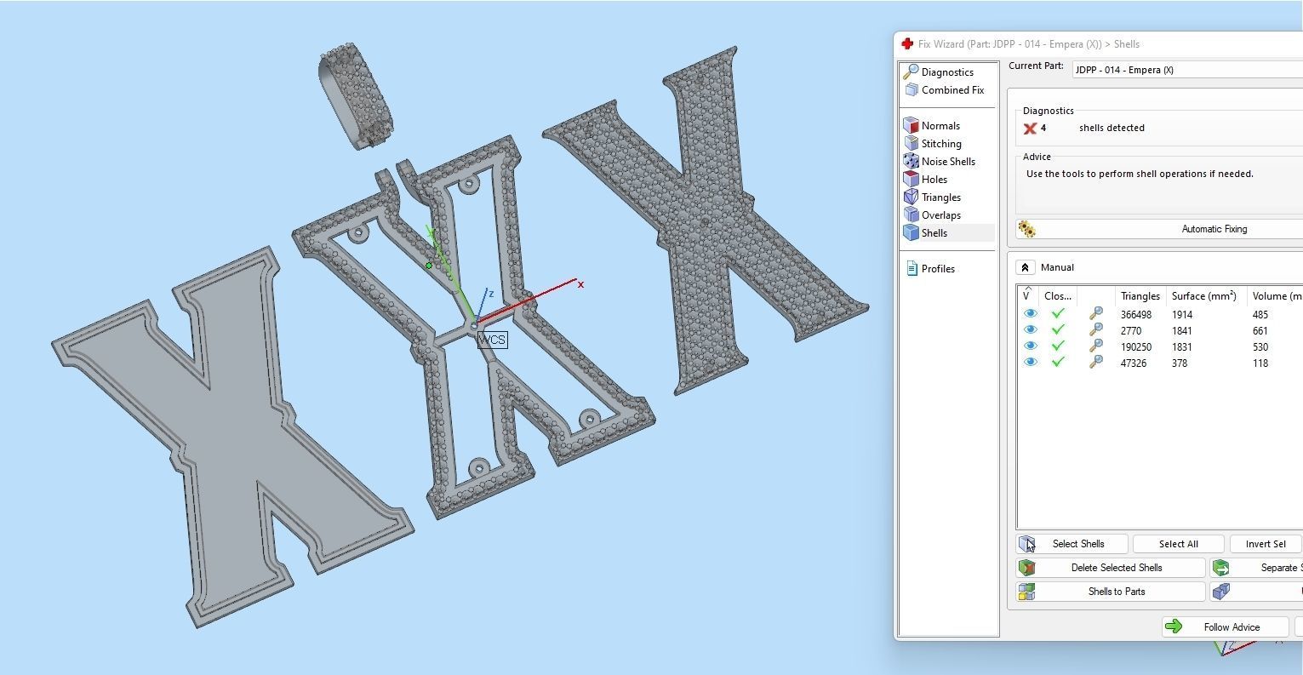Click the surface value 1914
Screen dimensions: 1303x675
coord(1182,315)
